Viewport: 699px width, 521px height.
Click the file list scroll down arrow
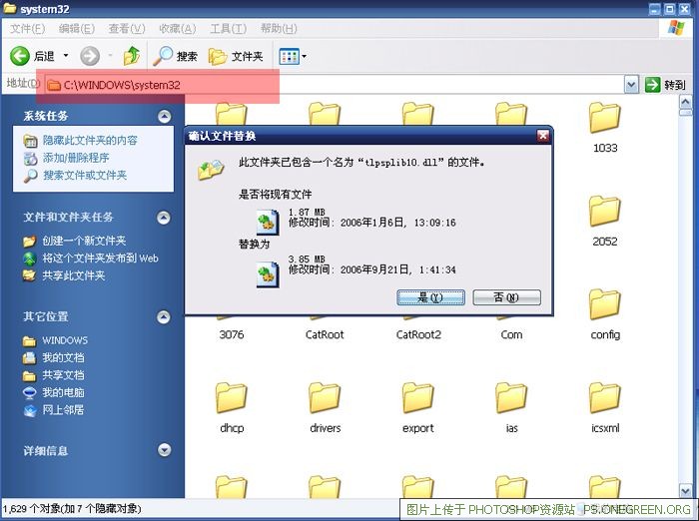[x=685, y=491]
